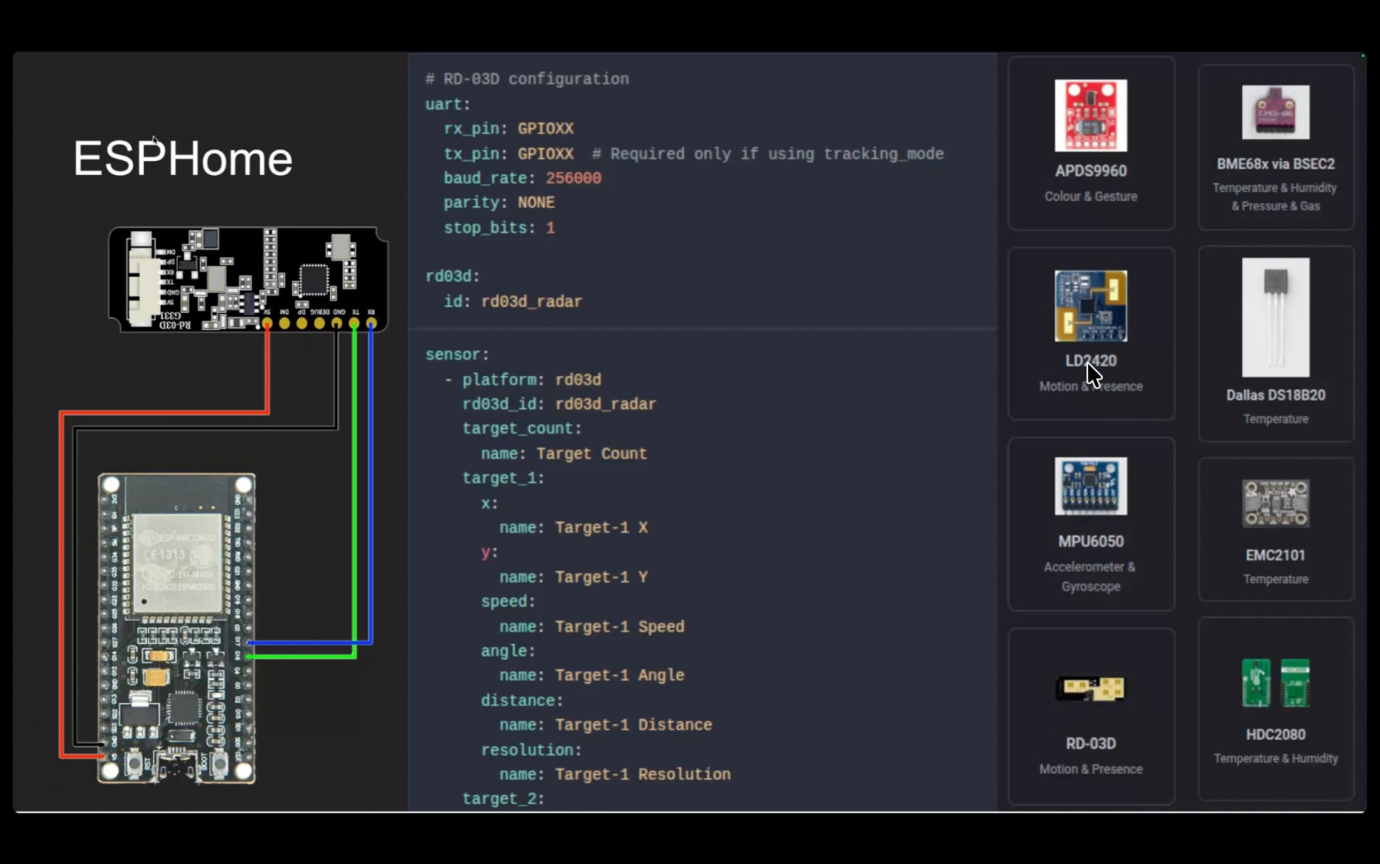Click the APDS9960 red sensor board image
1380x864 pixels.
click(1091, 116)
